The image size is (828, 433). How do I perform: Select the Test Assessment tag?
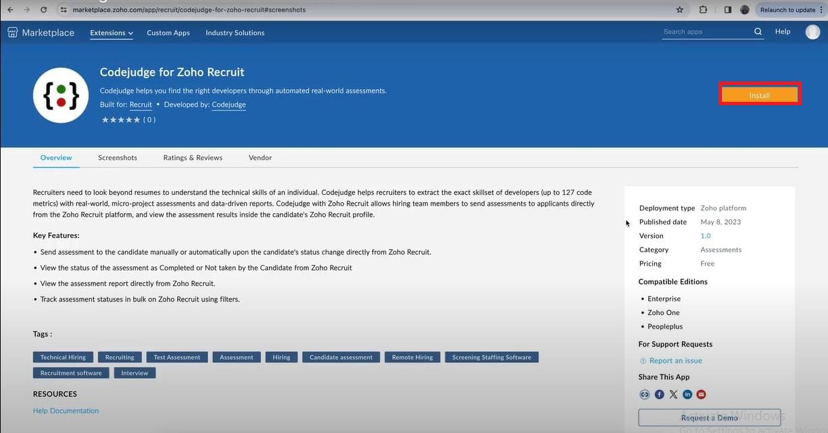(x=177, y=357)
